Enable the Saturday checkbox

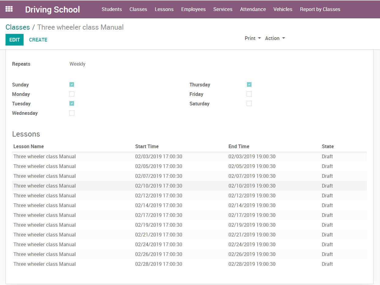[x=249, y=104]
